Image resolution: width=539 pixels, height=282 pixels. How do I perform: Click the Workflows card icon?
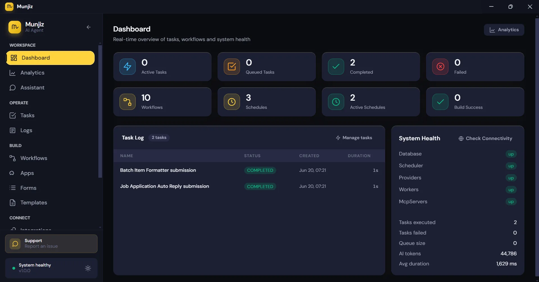tap(128, 102)
